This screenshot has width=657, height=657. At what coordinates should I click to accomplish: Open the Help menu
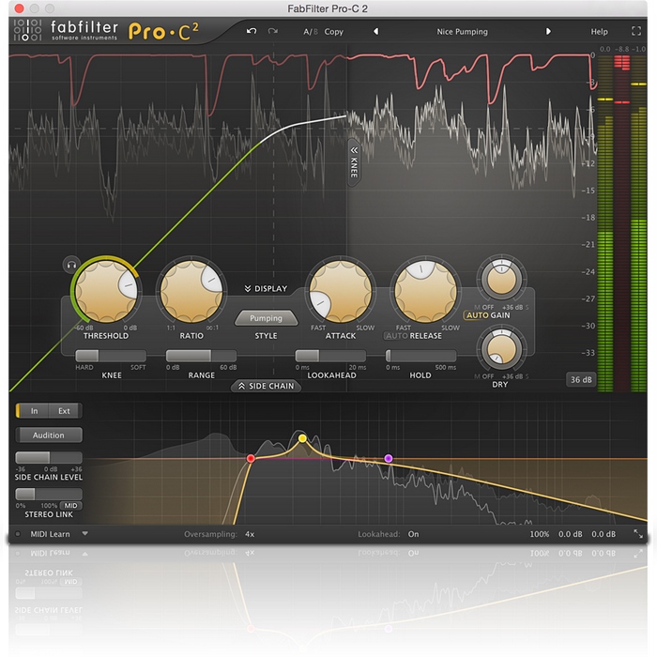tap(599, 31)
